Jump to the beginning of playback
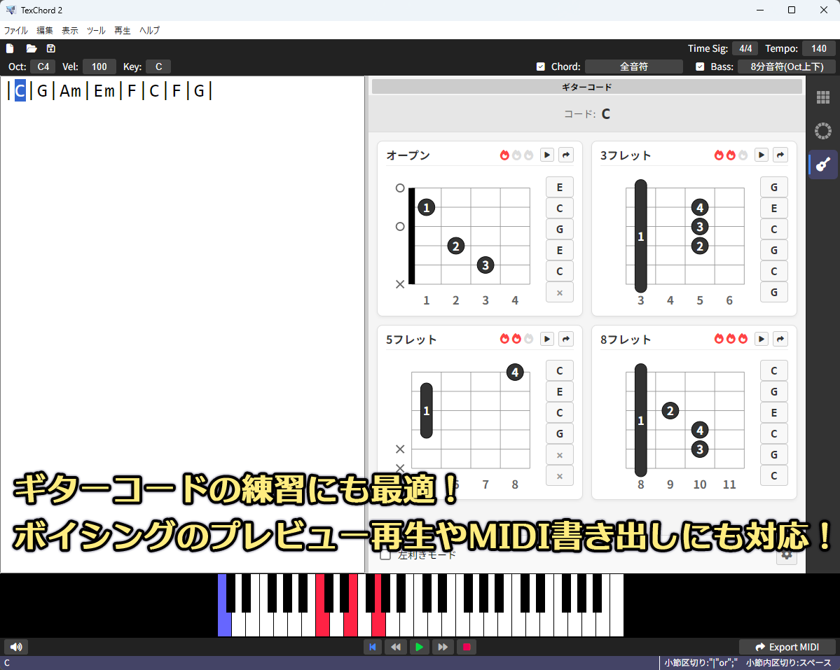The height and width of the screenshot is (670, 840). click(x=372, y=647)
